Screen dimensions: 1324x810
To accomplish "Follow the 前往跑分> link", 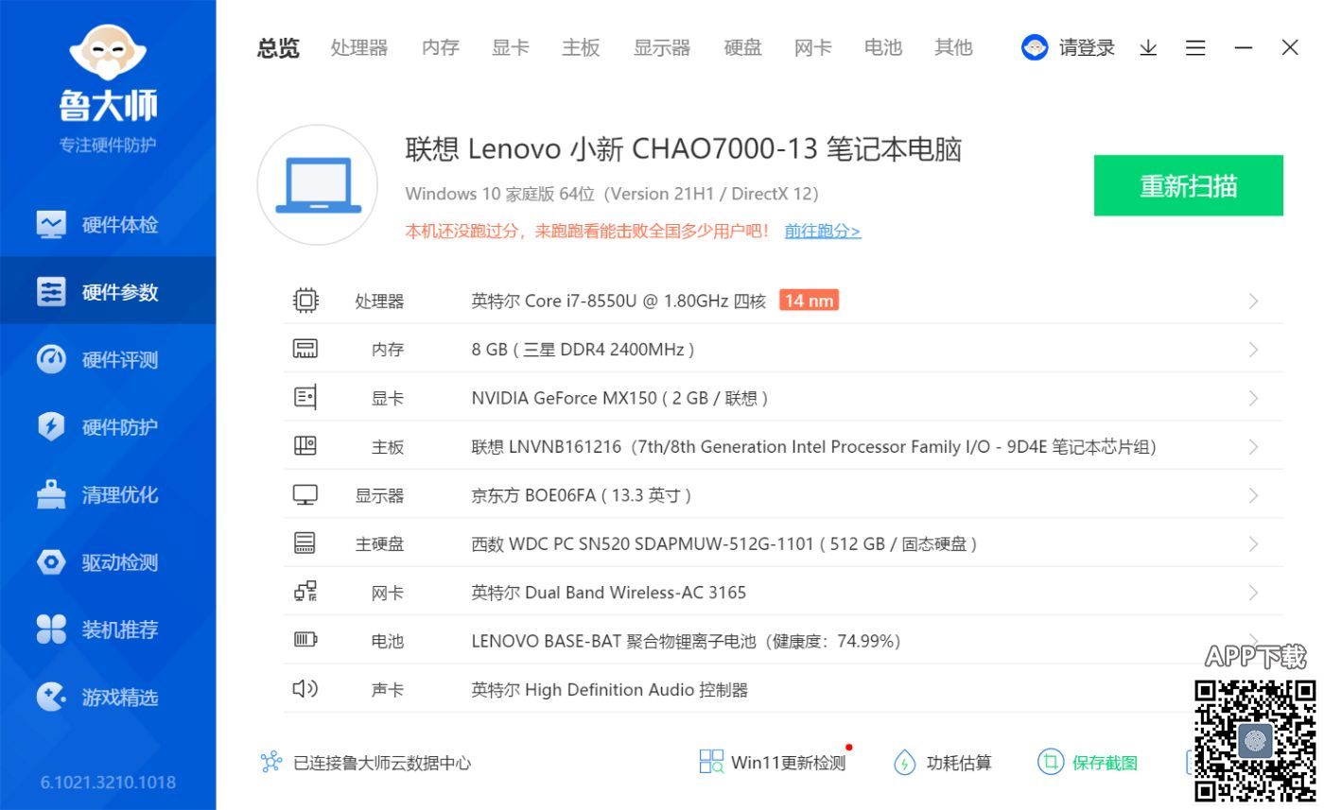I will click(x=822, y=232).
